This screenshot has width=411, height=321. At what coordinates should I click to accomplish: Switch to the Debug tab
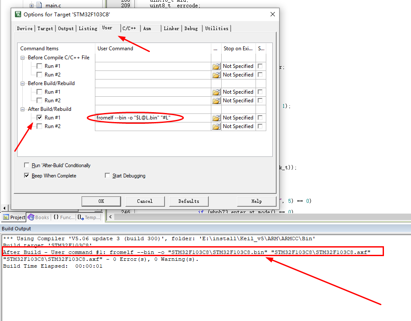click(192, 28)
